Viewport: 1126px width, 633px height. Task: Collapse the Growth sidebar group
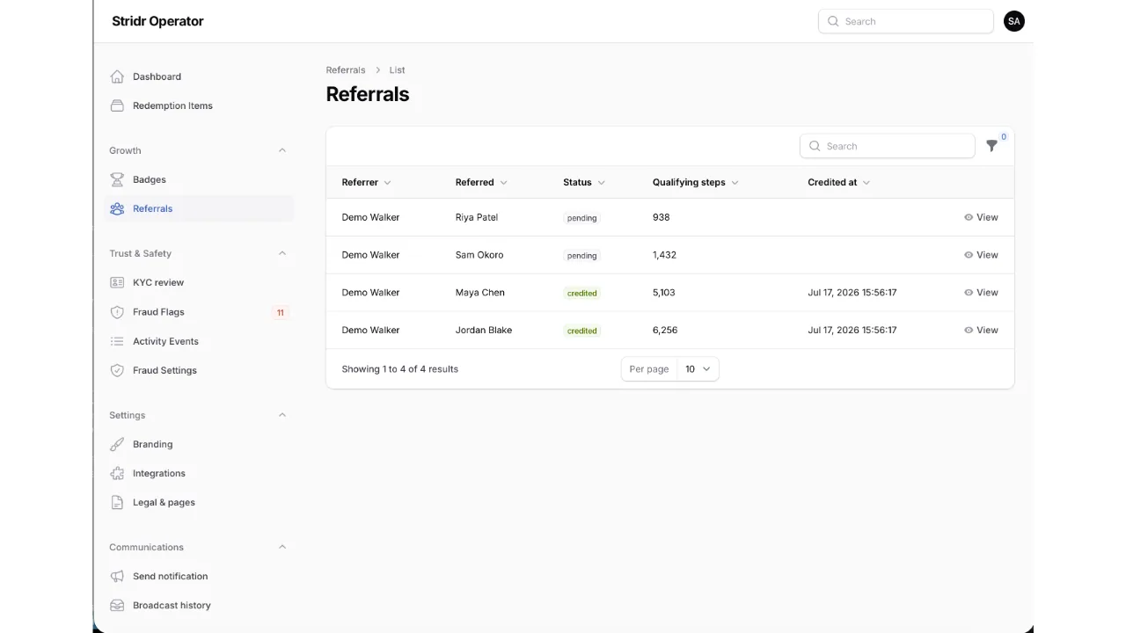tap(282, 150)
